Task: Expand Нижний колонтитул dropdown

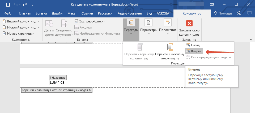Action: [x=21, y=27]
